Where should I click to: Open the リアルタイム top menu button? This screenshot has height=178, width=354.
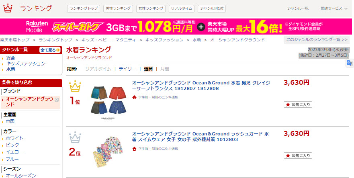(182, 8)
